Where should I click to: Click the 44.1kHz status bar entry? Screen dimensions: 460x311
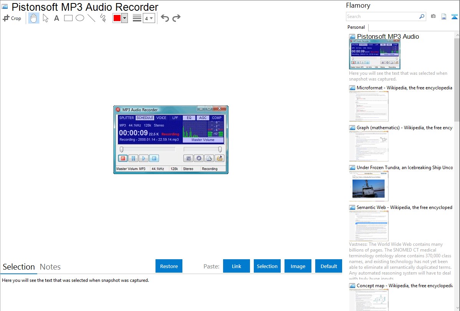(158, 169)
